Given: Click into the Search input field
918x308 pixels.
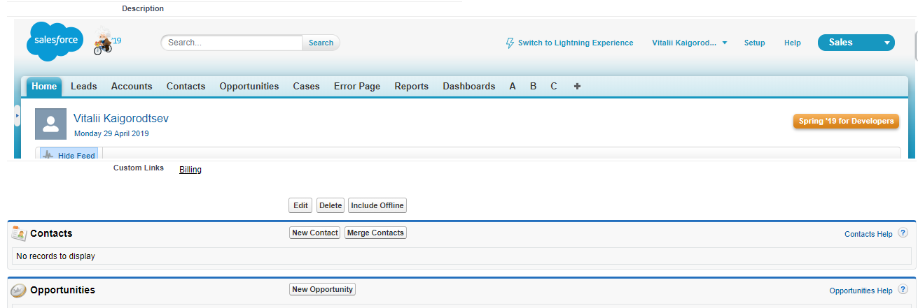Looking at the screenshot, I should (x=232, y=43).
